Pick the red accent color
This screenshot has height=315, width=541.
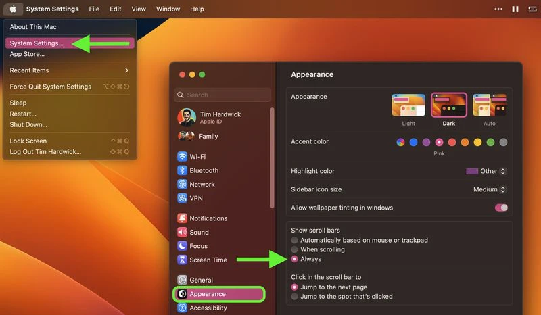[452, 142]
